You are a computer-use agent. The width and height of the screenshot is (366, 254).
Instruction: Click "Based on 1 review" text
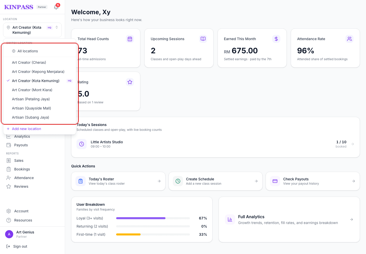click(x=90, y=102)
